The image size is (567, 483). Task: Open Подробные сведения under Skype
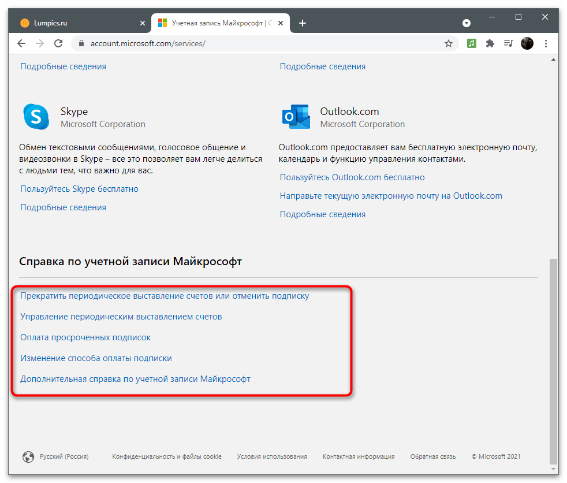(63, 207)
